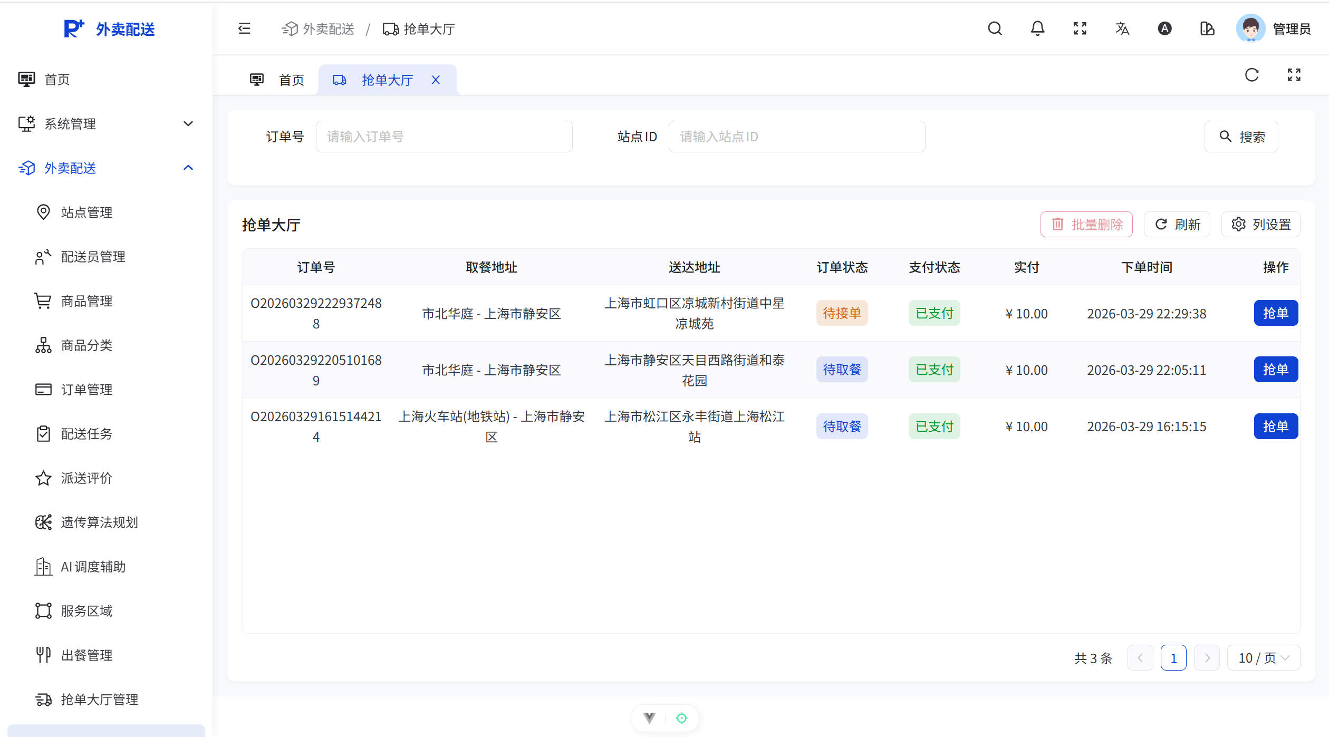1329x737 pixels.
Task: Close the 抢单大厅 tab
Action: point(436,80)
